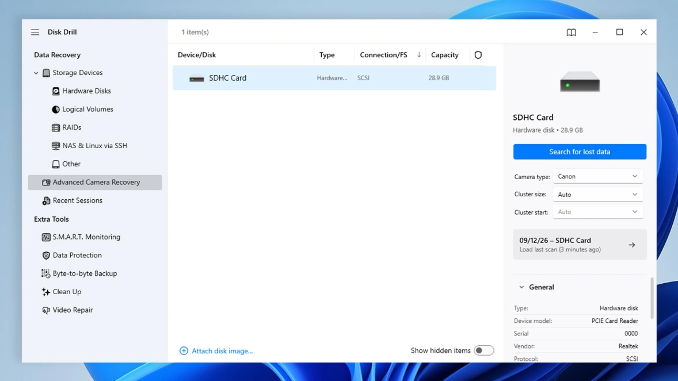The image size is (678, 381).
Task: Click the Storage Devices disk icon
Action: pos(46,73)
